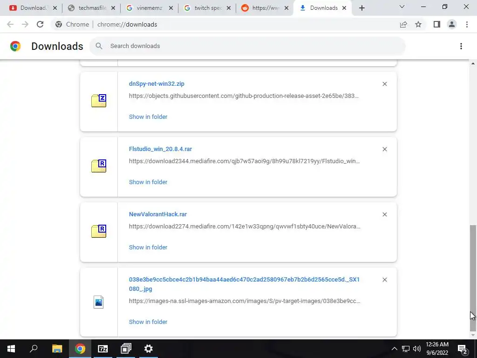Open the Flstudio_win_20.8.4.rar file link

point(160,149)
